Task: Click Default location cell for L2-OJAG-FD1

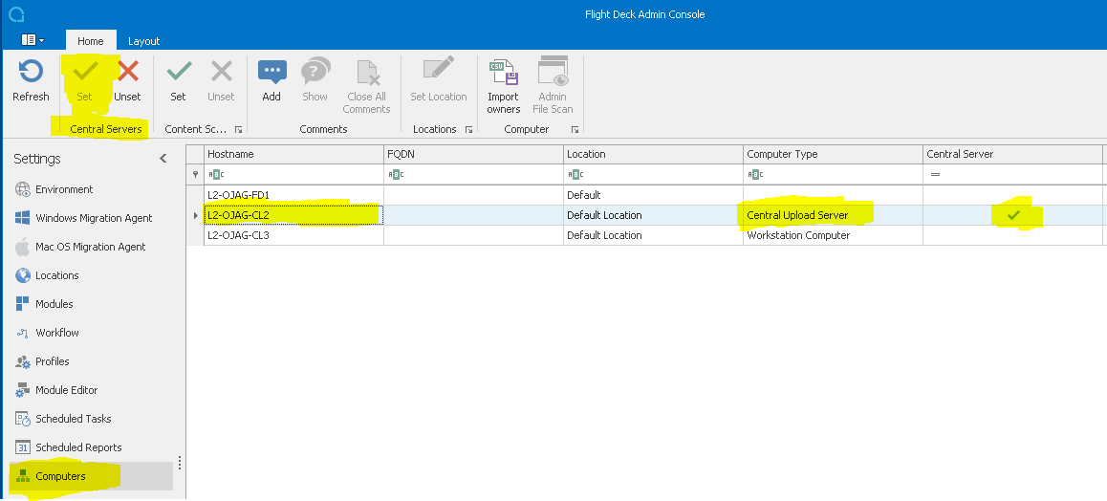Action: click(x=654, y=195)
